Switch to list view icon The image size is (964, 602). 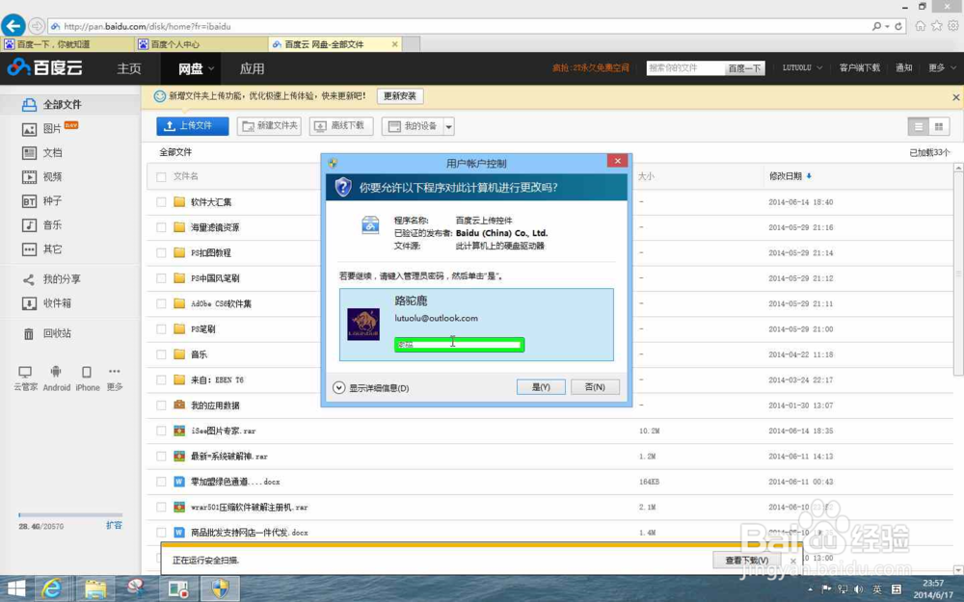click(919, 126)
